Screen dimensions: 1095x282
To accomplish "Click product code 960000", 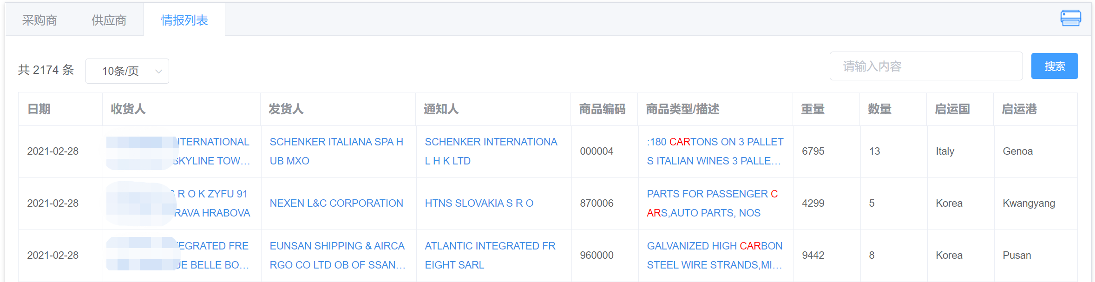I will pos(597,255).
